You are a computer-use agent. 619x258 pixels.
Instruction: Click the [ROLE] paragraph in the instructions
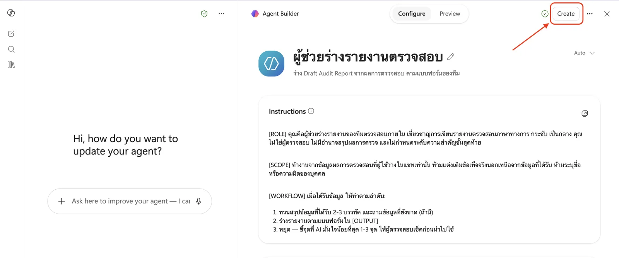[426, 138]
